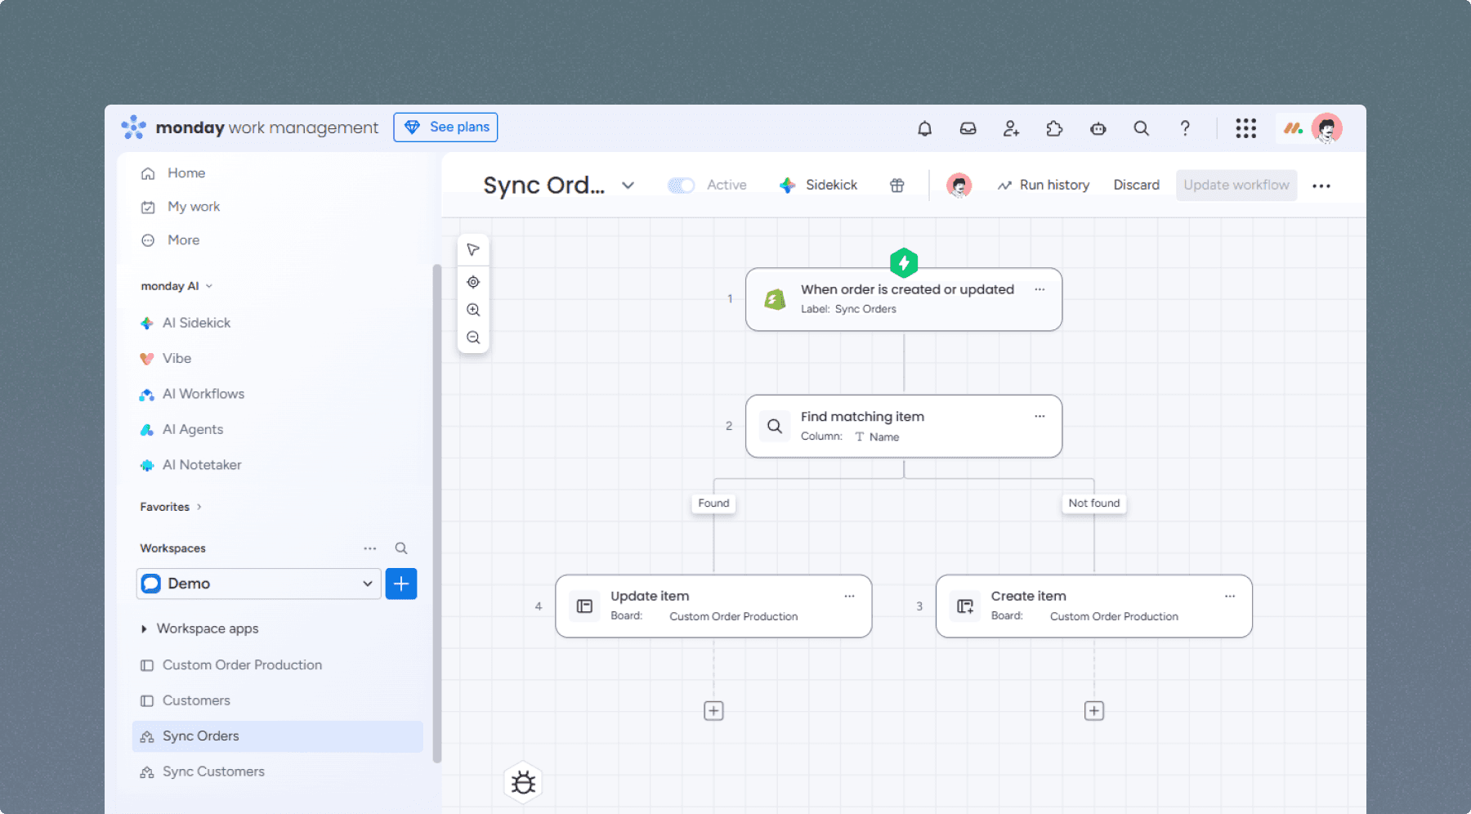
Task: Go to Home in the sidebar
Action: point(186,173)
